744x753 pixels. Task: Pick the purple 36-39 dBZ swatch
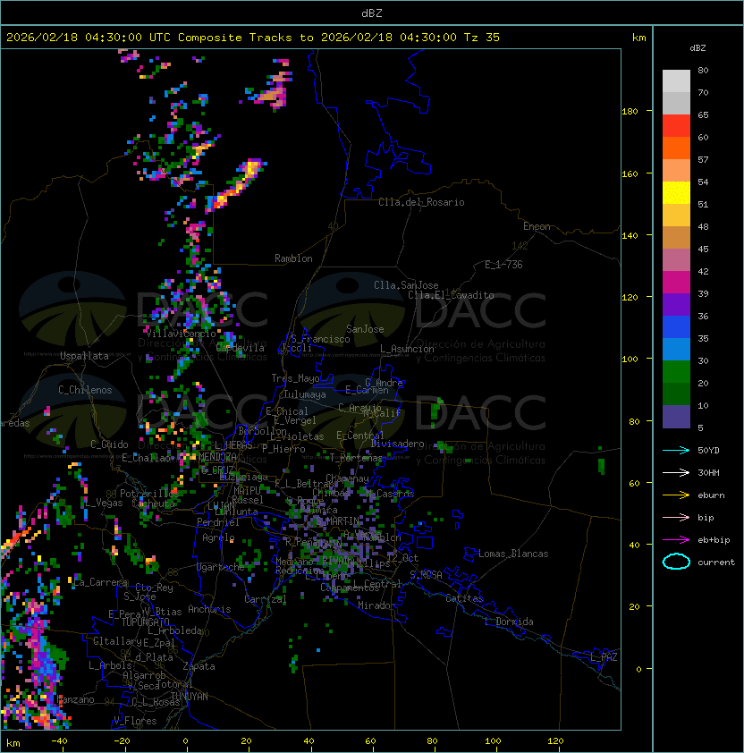click(676, 304)
